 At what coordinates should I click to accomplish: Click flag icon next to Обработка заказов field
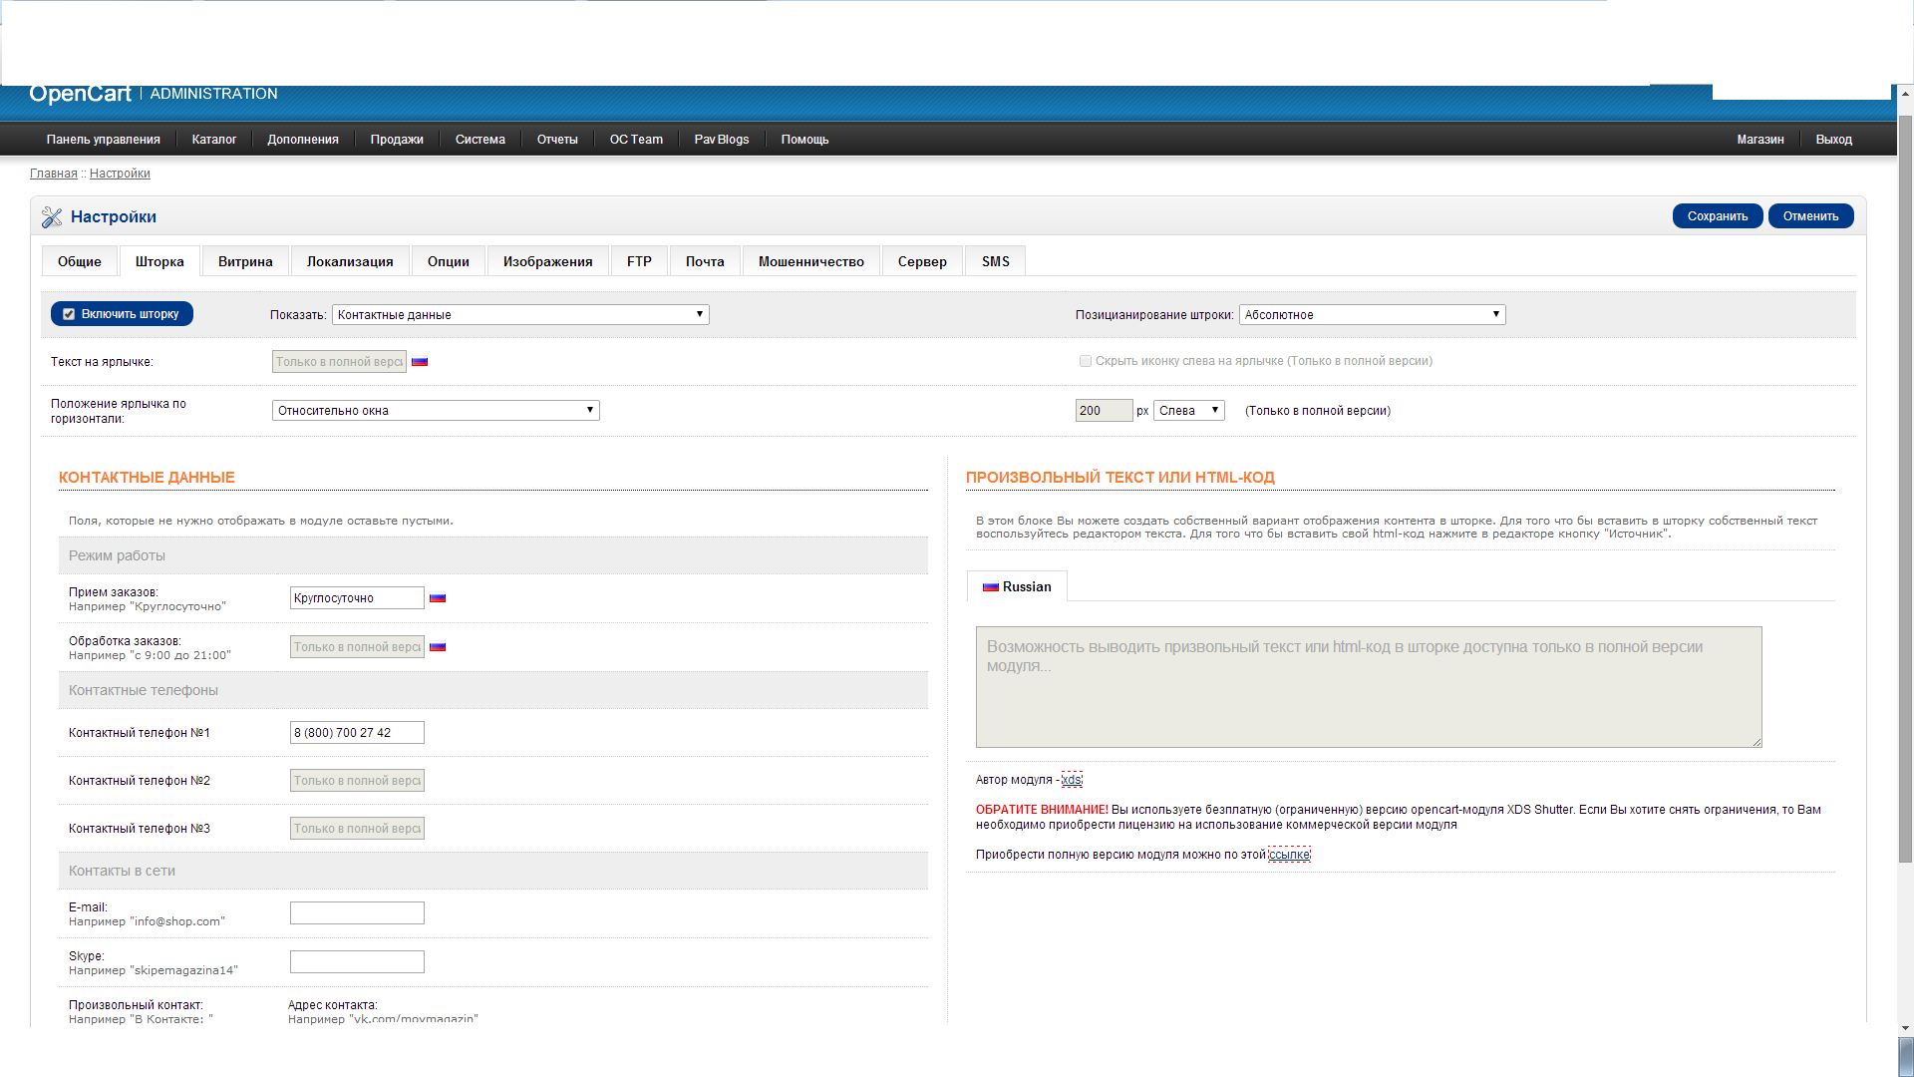coord(438,647)
